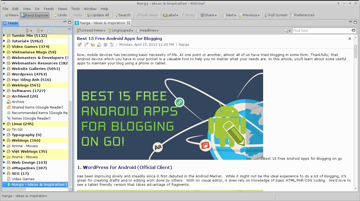This screenshot has height=201, width=360.
Task: Minimize the Feeds panel
Action: [x=65, y=22]
